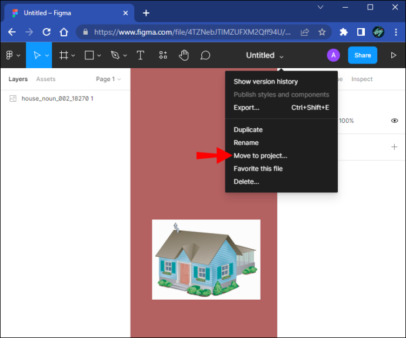406x338 pixels.
Task: Toggle layer visibility eye icon
Action: [x=394, y=121]
